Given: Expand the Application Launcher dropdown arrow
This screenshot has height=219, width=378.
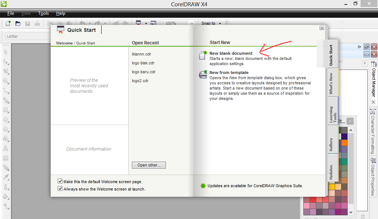Looking at the screenshot, I should (x=146, y=23).
